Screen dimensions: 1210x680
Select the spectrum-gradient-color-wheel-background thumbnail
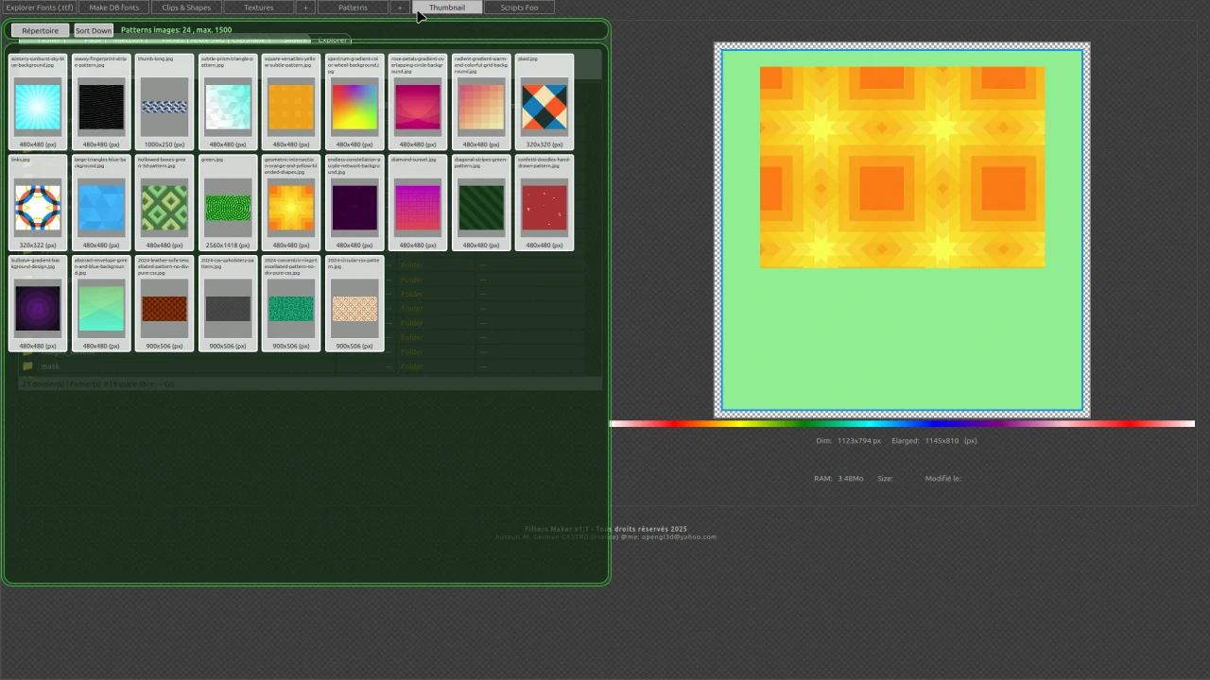pyautogui.click(x=354, y=104)
